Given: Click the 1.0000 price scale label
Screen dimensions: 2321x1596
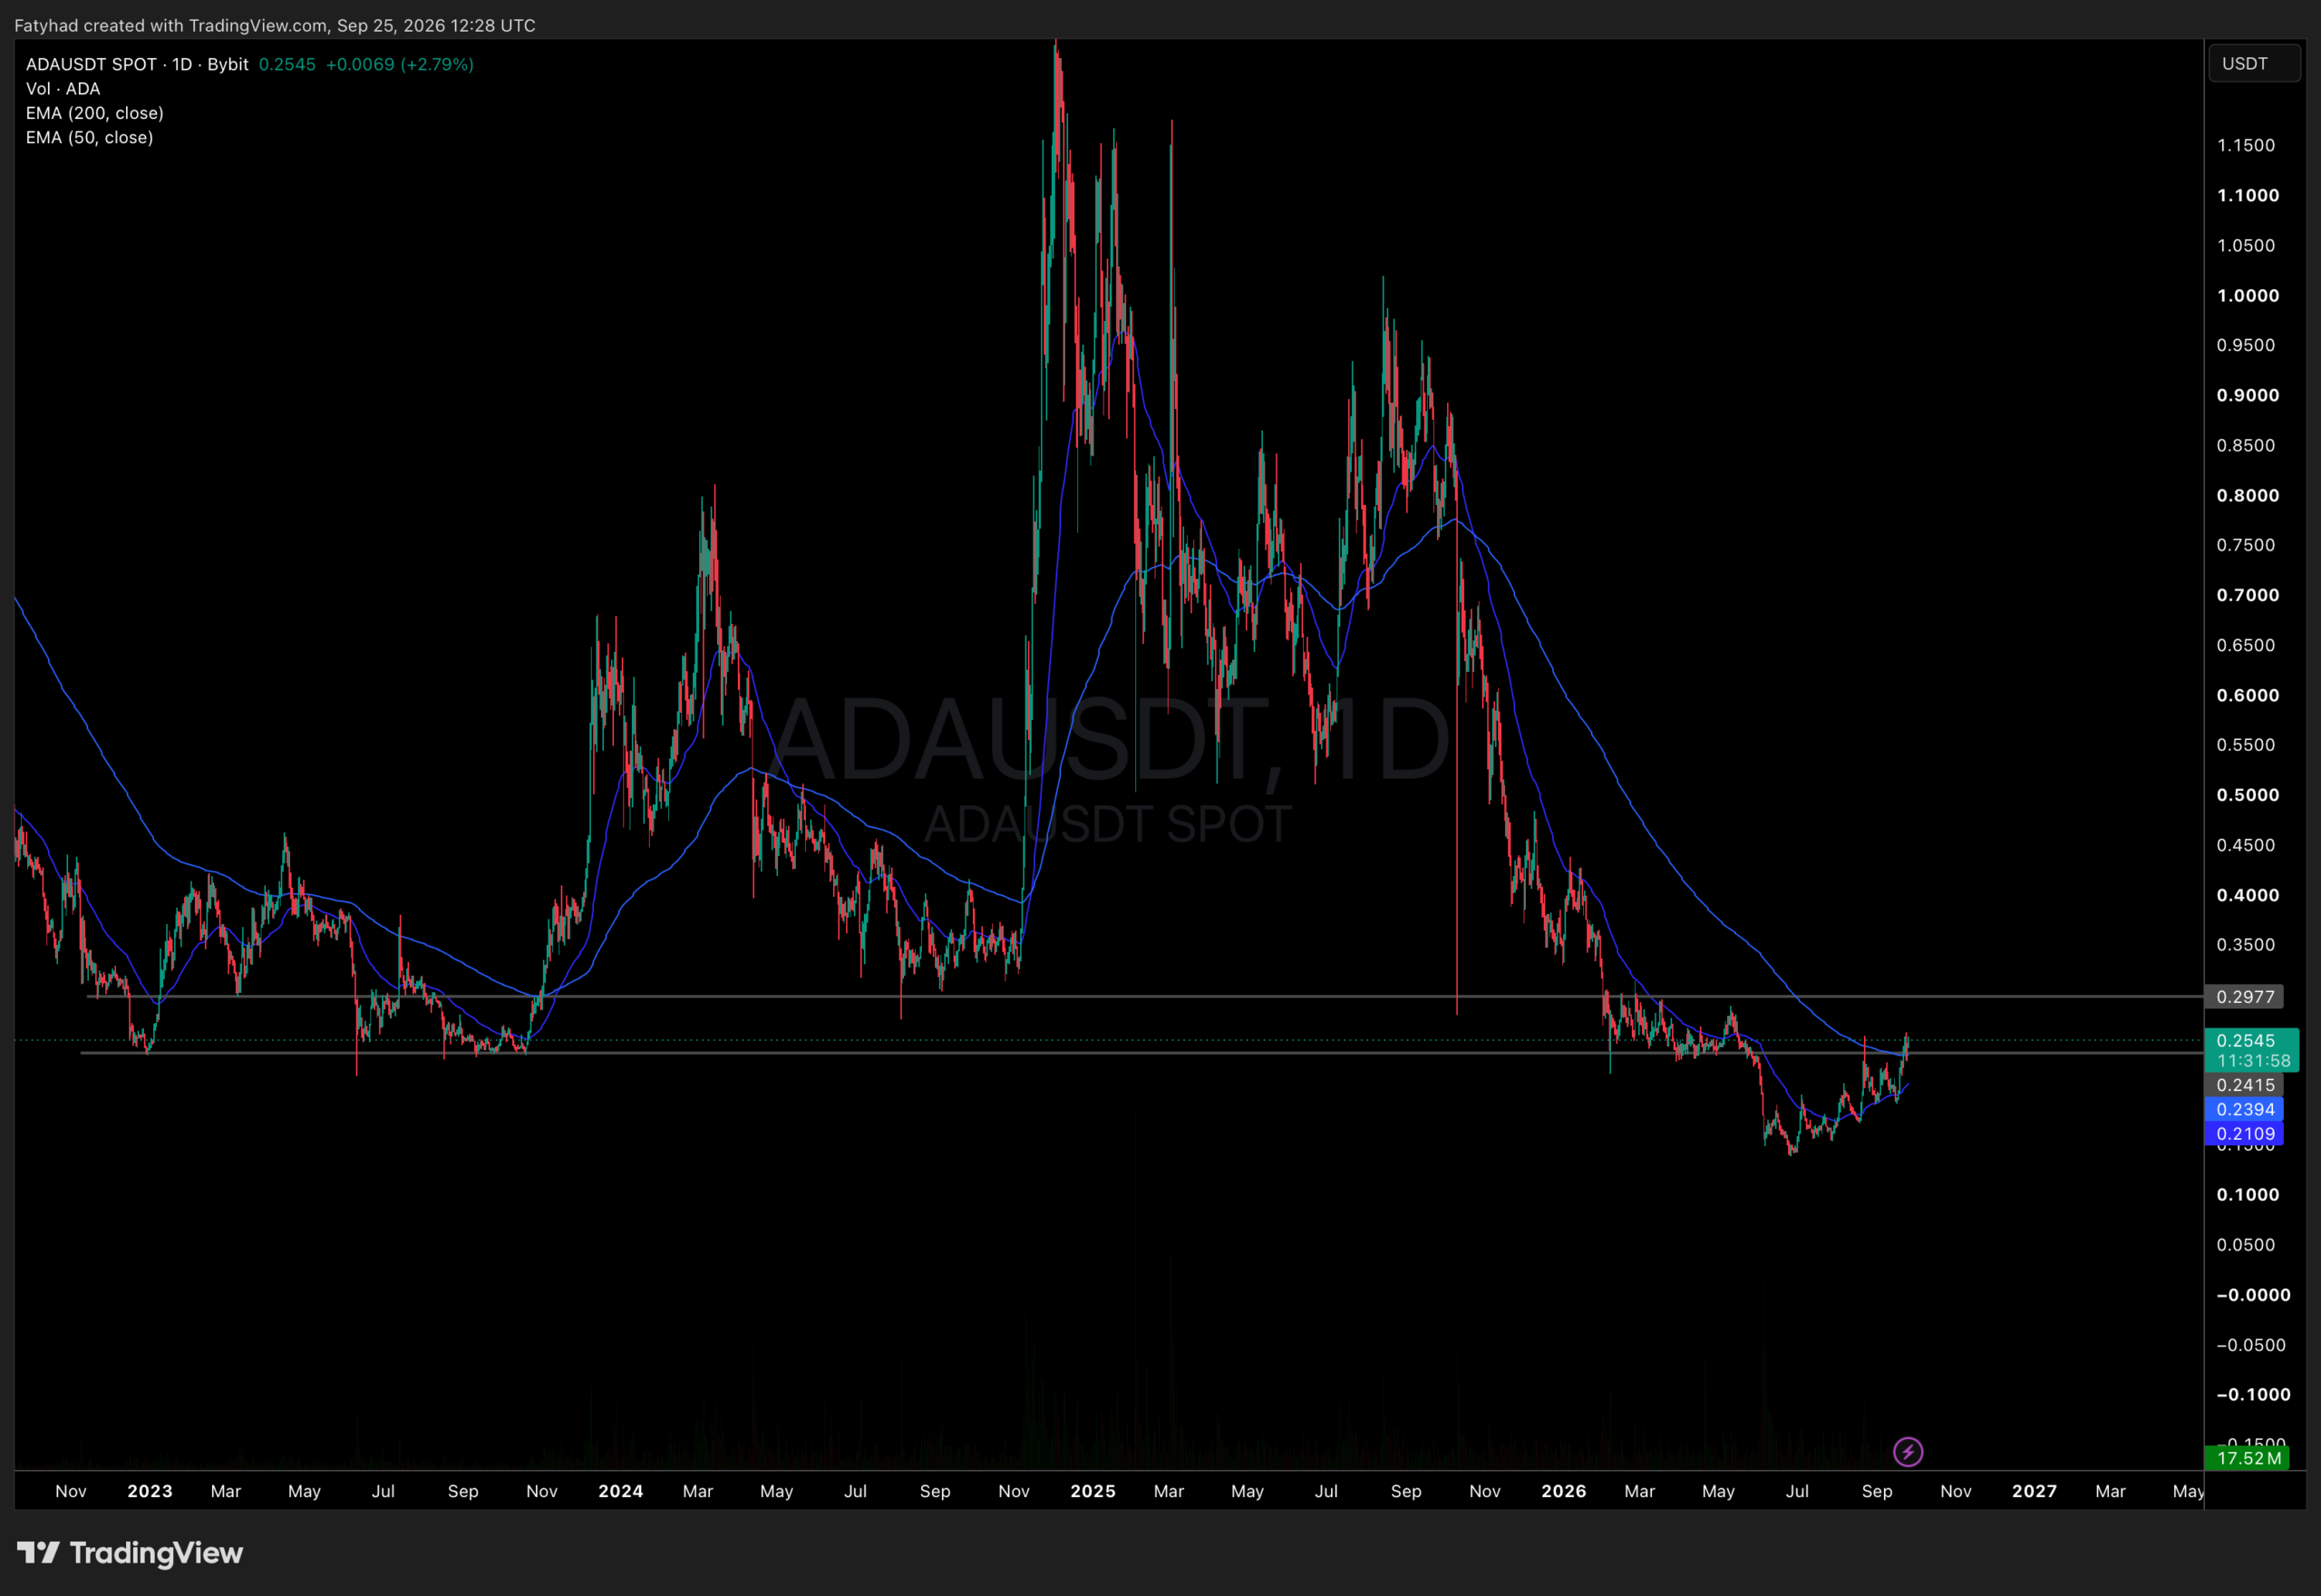Looking at the screenshot, I should point(2248,296).
